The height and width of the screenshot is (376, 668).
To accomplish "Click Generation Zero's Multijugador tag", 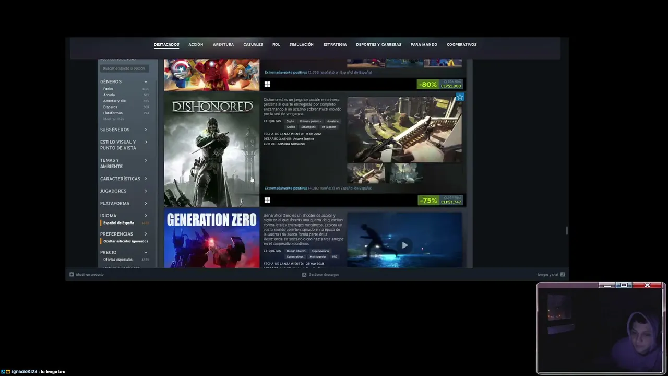I will coord(318,257).
